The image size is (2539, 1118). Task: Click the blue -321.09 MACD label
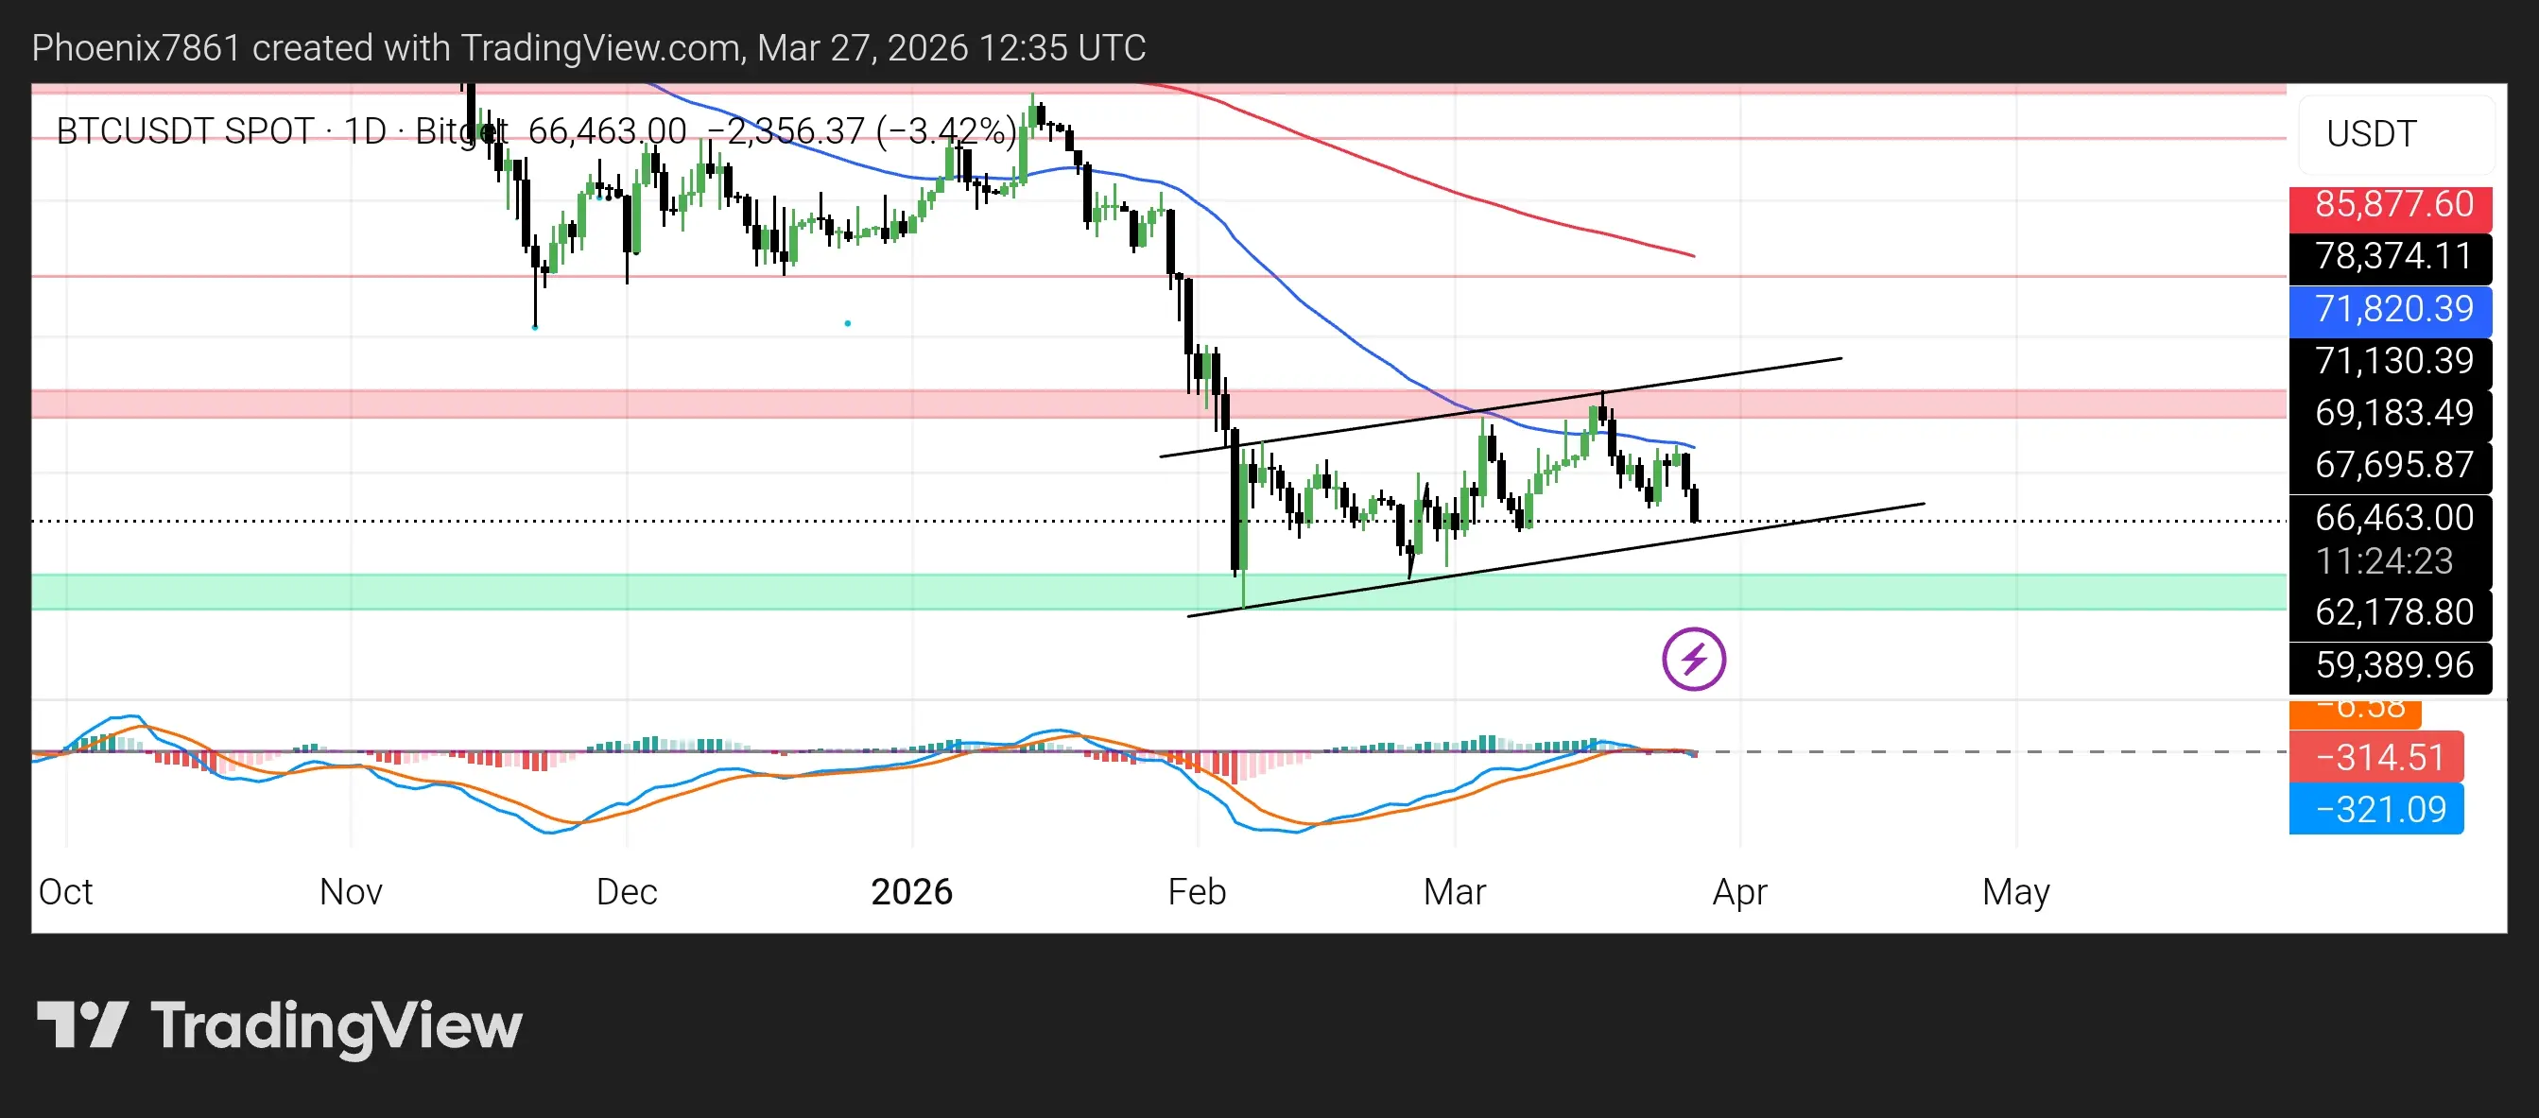pos(2378,810)
